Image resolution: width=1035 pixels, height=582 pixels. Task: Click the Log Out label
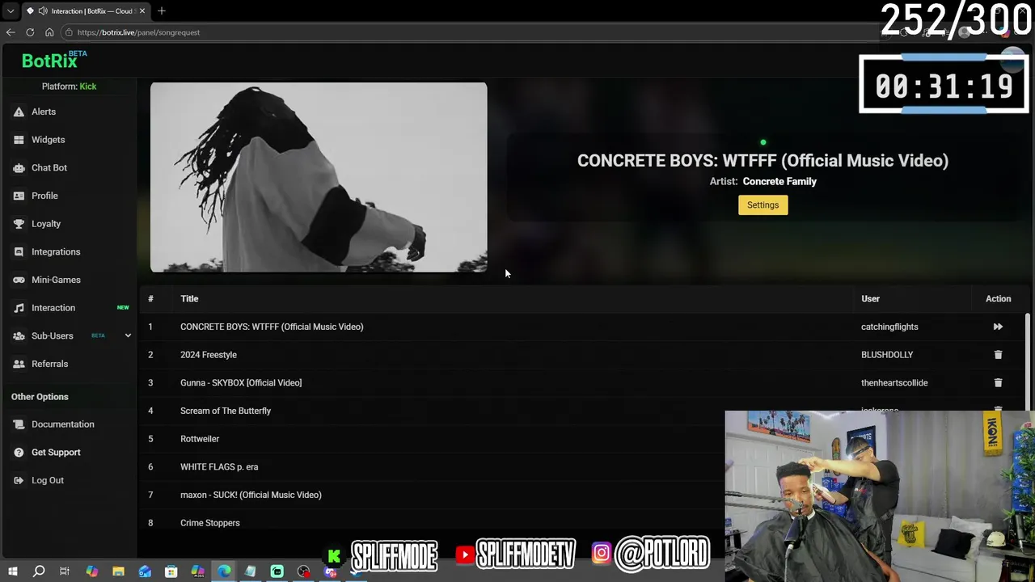(48, 480)
